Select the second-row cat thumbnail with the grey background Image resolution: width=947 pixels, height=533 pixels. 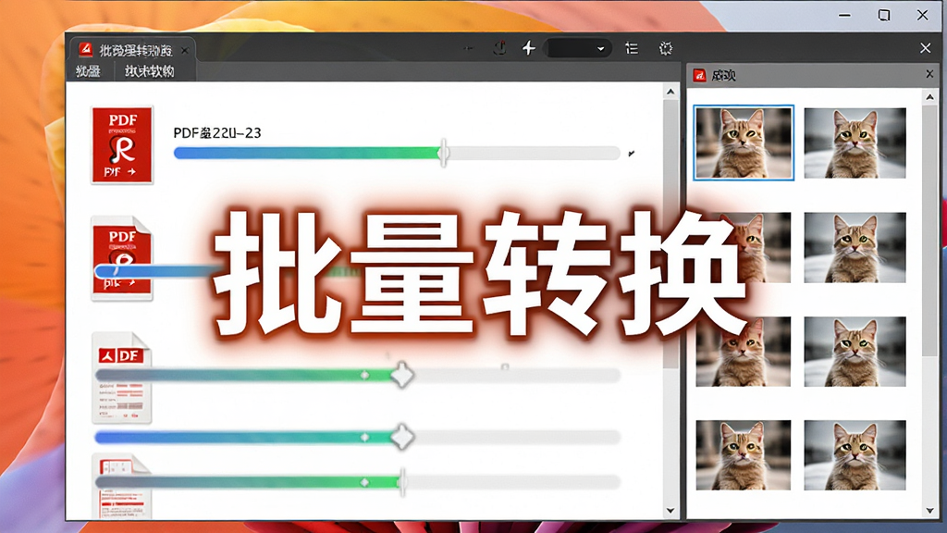[x=855, y=247]
